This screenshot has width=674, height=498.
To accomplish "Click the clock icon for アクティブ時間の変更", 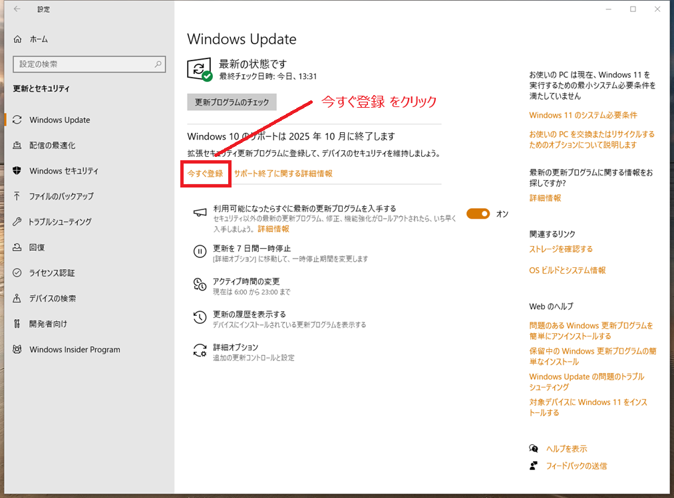I will (x=200, y=285).
